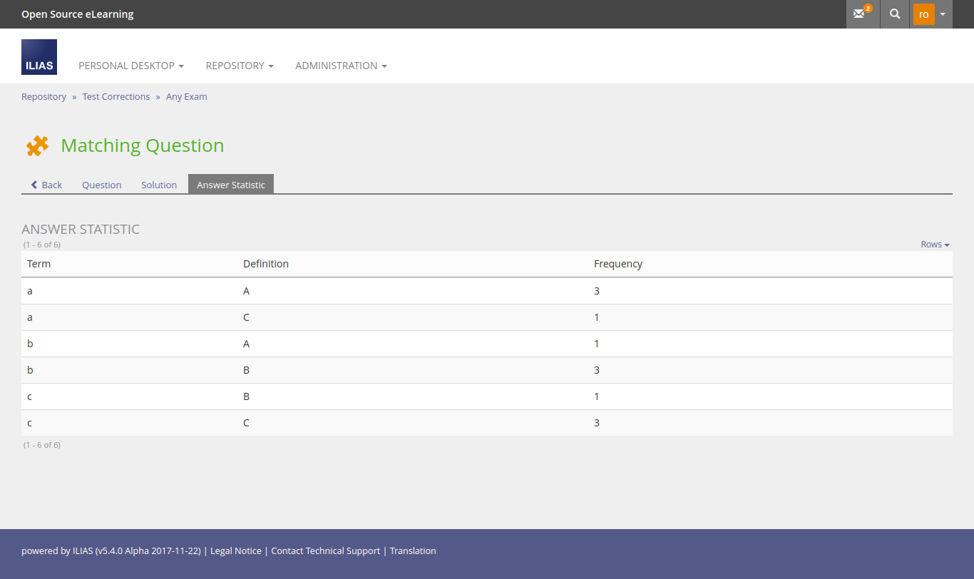
Task: Click the orange user avatar
Action: (923, 14)
